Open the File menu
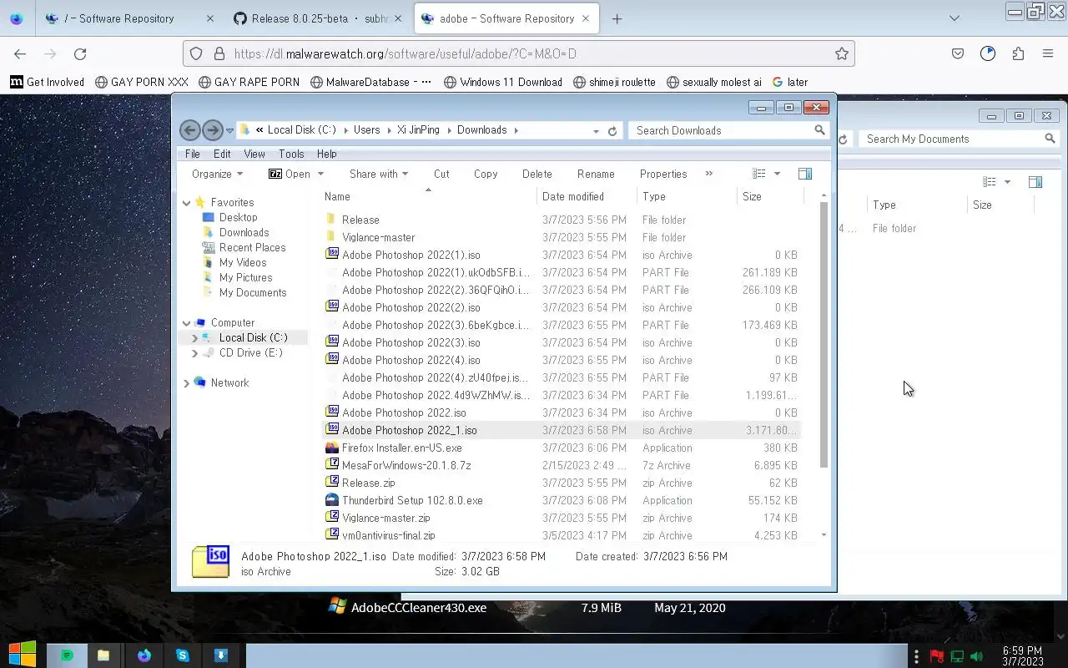Viewport: 1068px width, 668px height. pyautogui.click(x=192, y=154)
